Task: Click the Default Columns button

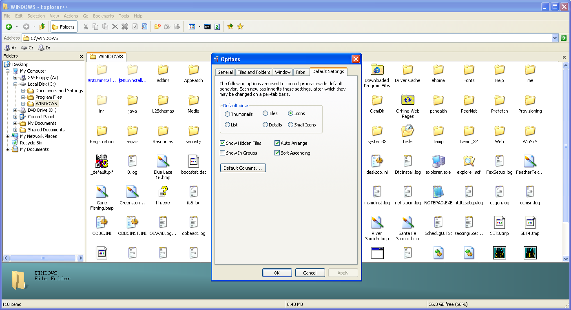Action: (x=243, y=168)
